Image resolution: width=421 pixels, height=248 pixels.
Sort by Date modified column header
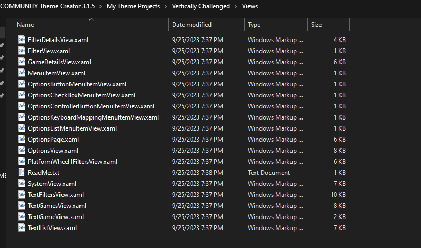(192, 25)
